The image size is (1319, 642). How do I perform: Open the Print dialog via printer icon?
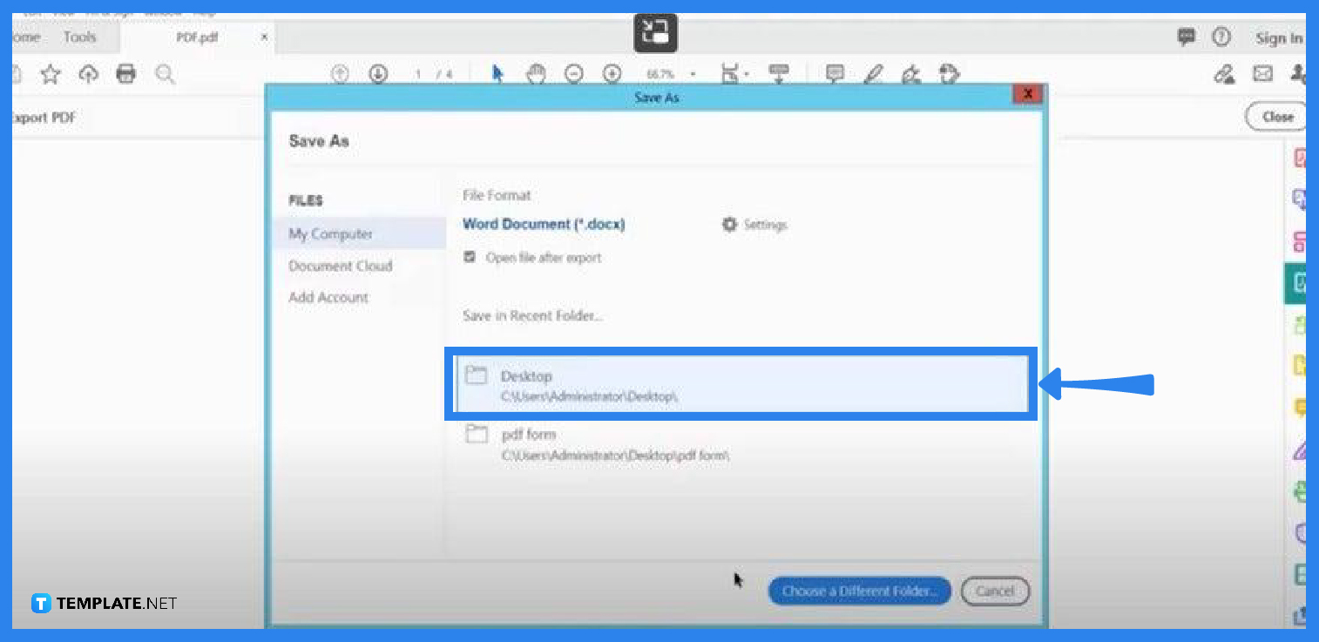pyautogui.click(x=125, y=74)
